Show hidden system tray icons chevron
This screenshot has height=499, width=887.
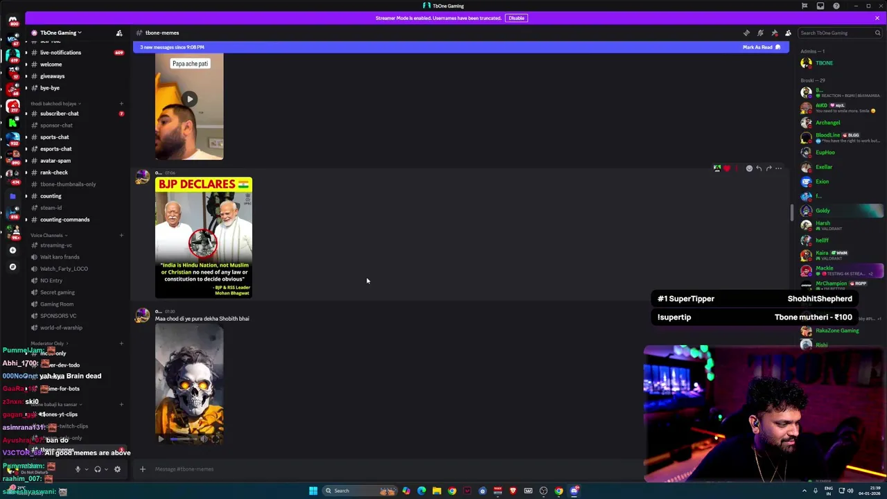[x=805, y=491]
